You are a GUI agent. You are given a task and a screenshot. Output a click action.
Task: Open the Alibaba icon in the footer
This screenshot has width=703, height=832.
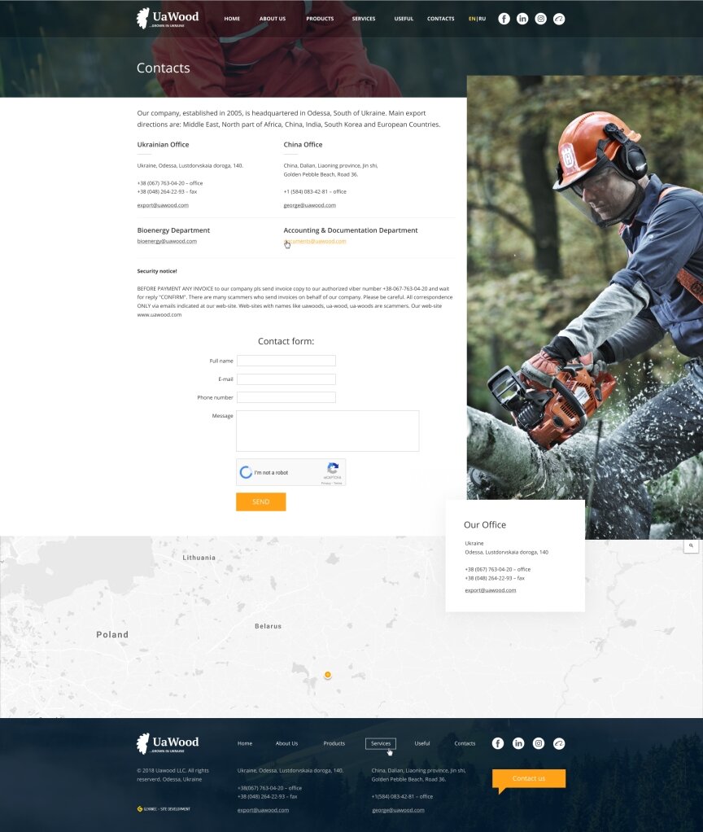(x=559, y=743)
